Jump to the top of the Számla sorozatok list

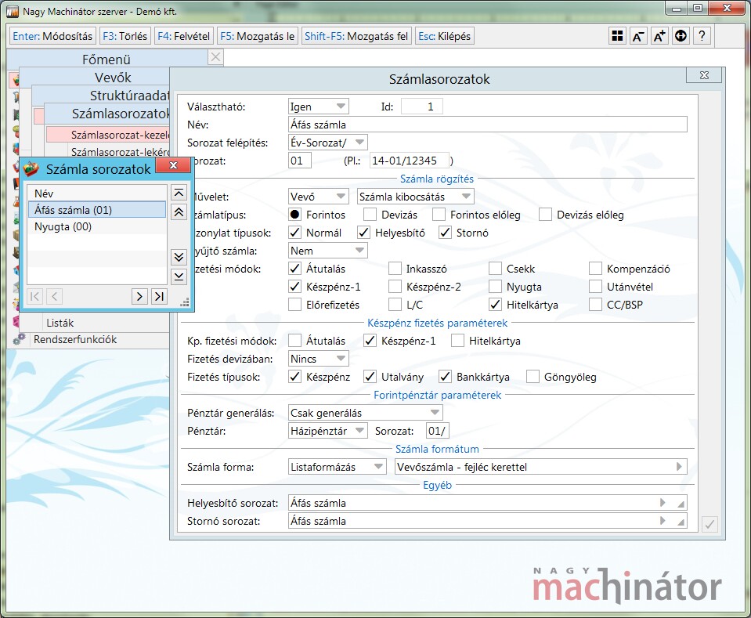point(179,193)
